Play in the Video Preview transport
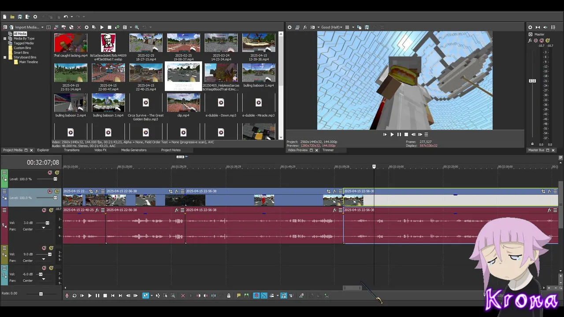The width and height of the screenshot is (564, 317). [392, 134]
